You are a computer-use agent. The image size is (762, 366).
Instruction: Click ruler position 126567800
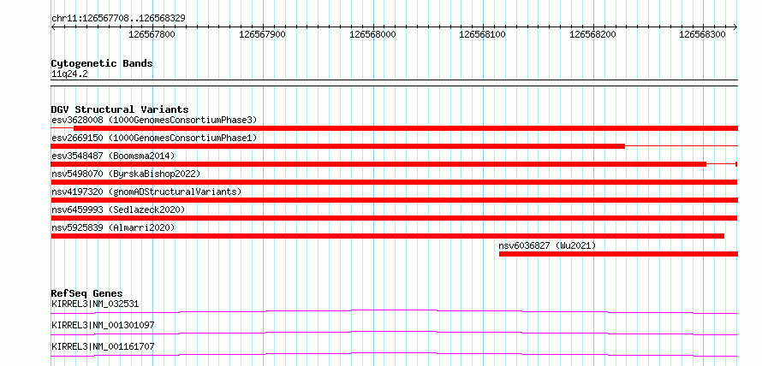[x=153, y=34]
